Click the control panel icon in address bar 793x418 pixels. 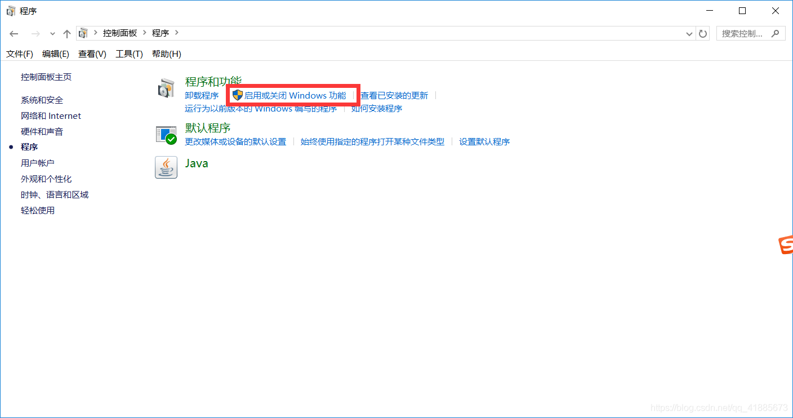click(x=83, y=33)
